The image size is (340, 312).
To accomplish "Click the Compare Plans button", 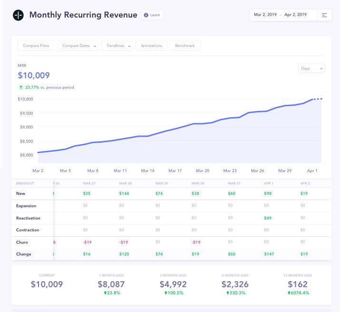I will [36, 46].
